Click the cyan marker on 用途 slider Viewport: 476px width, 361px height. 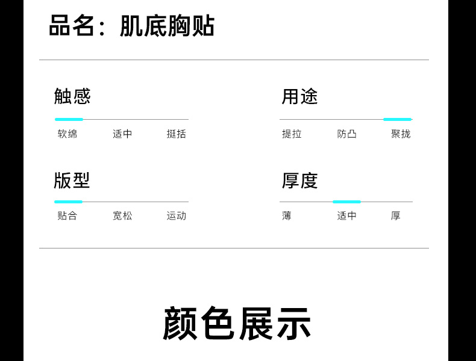[x=397, y=119]
